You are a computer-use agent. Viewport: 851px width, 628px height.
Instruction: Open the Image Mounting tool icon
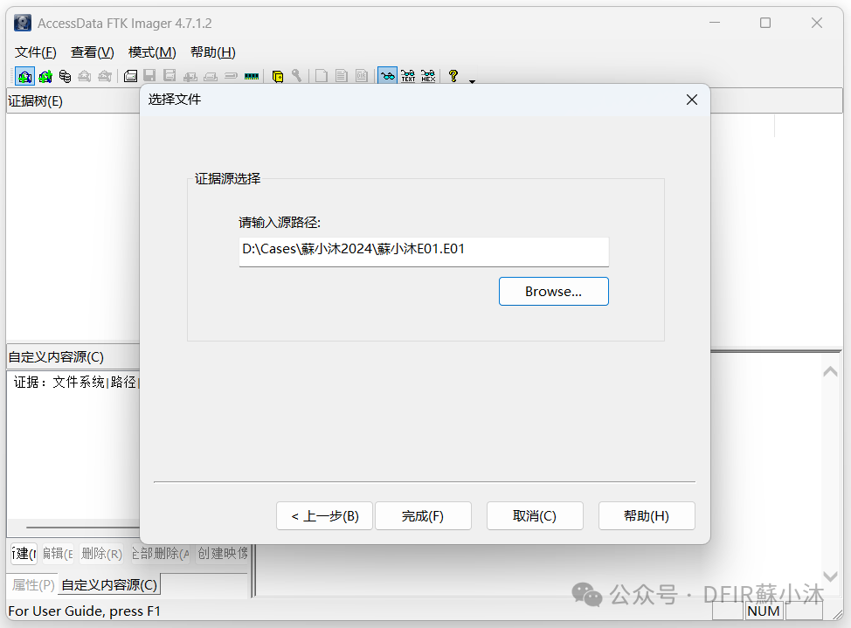[66, 77]
